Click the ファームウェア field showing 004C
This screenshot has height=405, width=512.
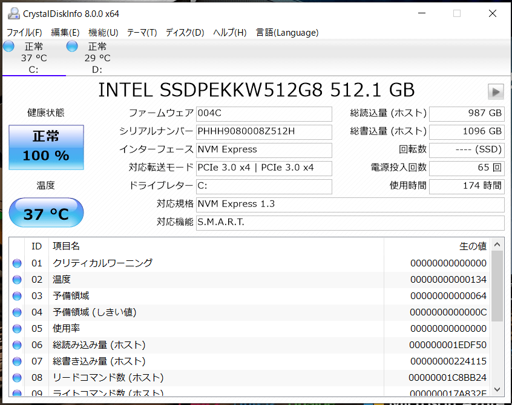(x=264, y=114)
